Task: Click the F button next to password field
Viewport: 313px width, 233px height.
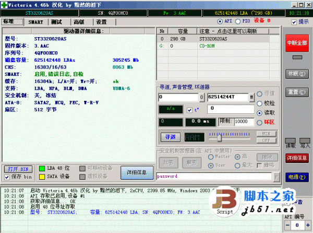Action: click(x=276, y=177)
